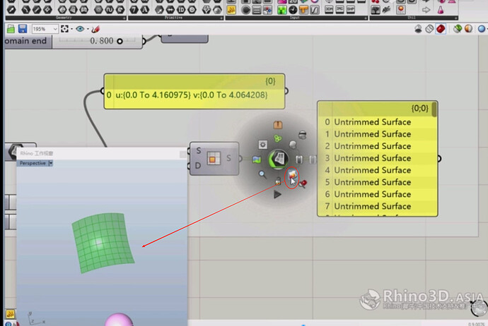The image size is (488, 326).
Task: Click the green Gradient icon in Input
Action: (282, 10)
